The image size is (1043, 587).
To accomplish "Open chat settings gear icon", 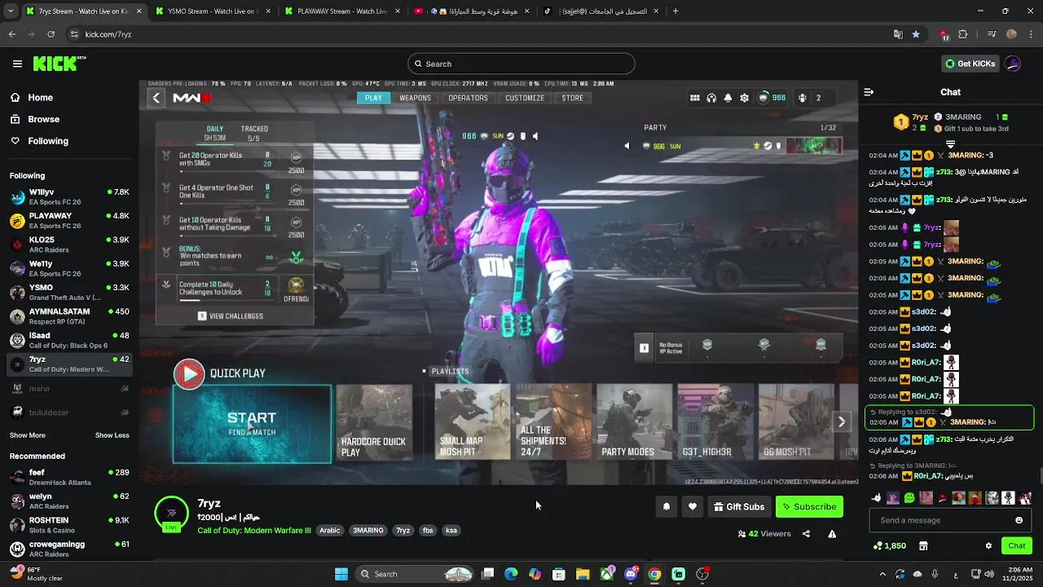I will click(x=988, y=545).
